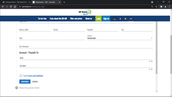Click the form's inner scrollbar thumb

pos(156,47)
